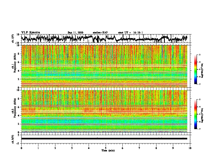The width and height of the screenshot is (214, 166).
Task: Click inside the ch.2 spectrogram panel
Action: pyautogui.click(x=104, y=111)
